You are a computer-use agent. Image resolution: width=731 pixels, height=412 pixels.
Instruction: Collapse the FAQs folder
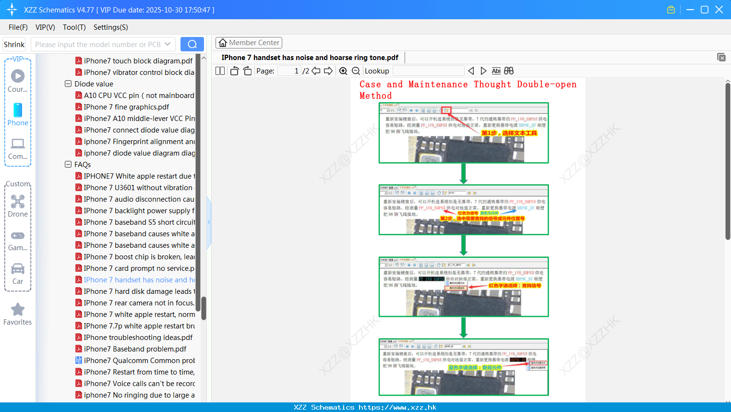68,164
